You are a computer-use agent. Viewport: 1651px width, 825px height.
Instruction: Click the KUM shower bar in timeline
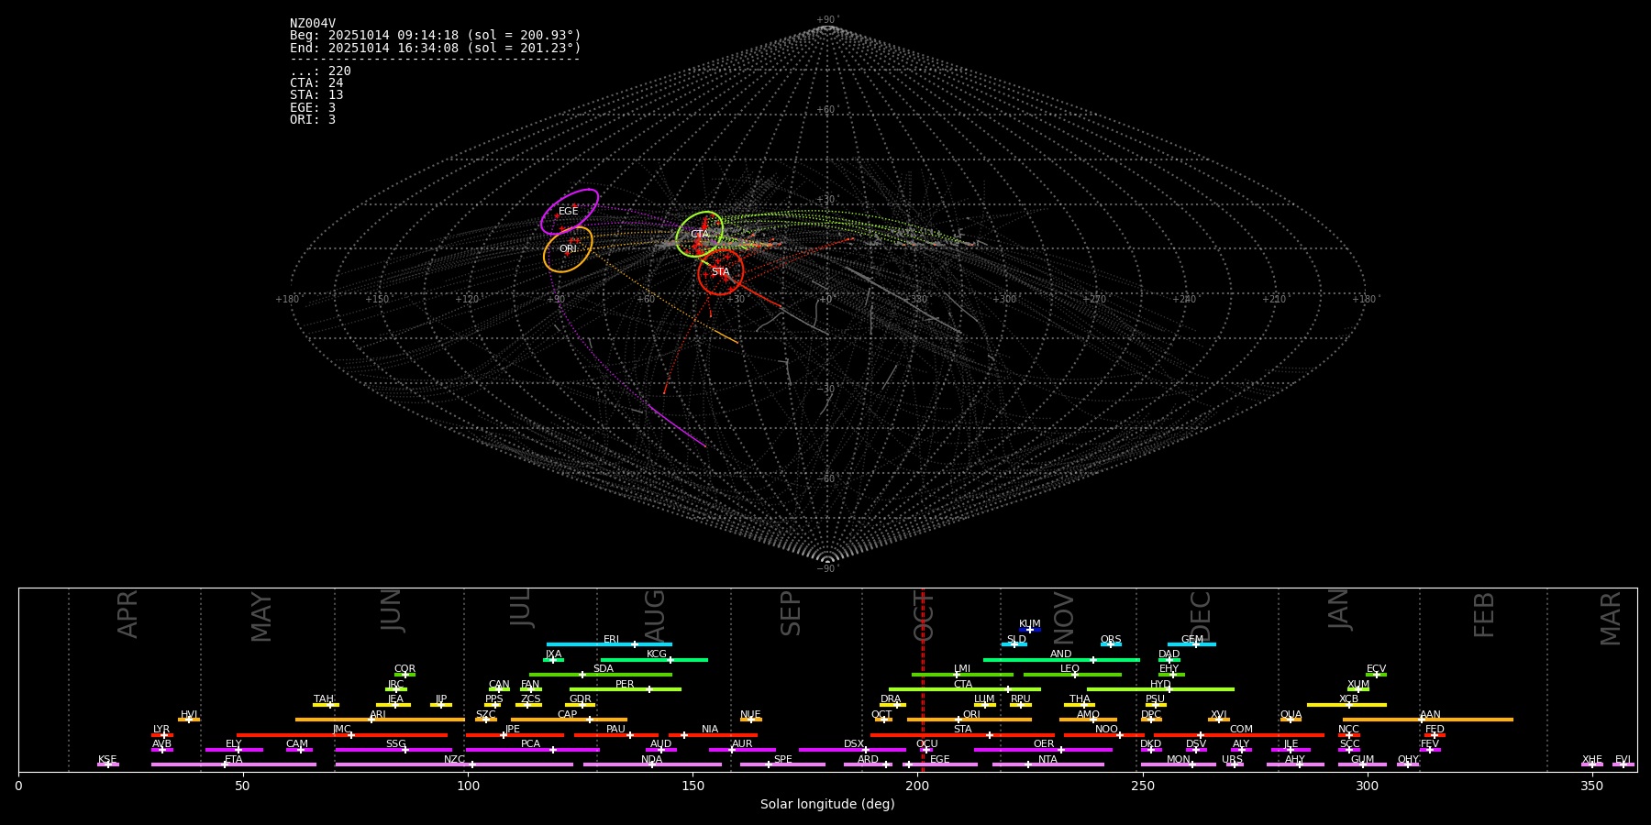[1030, 630]
